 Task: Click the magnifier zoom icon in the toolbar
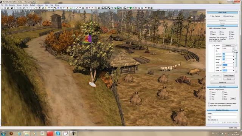[34, 8]
